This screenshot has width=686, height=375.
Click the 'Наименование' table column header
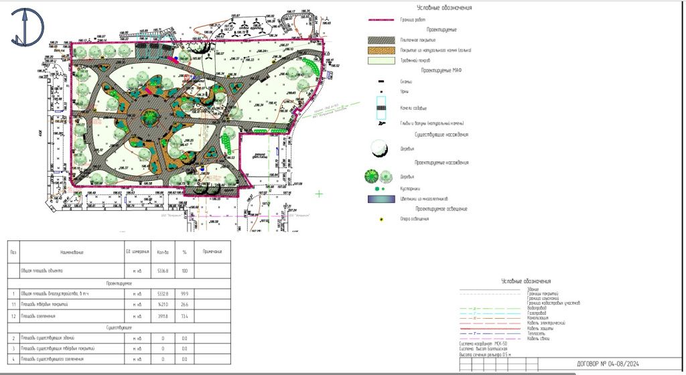[70, 251]
